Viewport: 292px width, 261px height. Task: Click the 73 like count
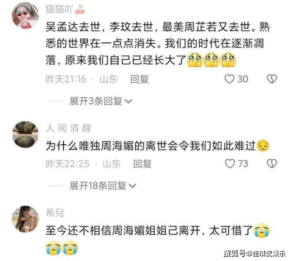tap(243, 164)
